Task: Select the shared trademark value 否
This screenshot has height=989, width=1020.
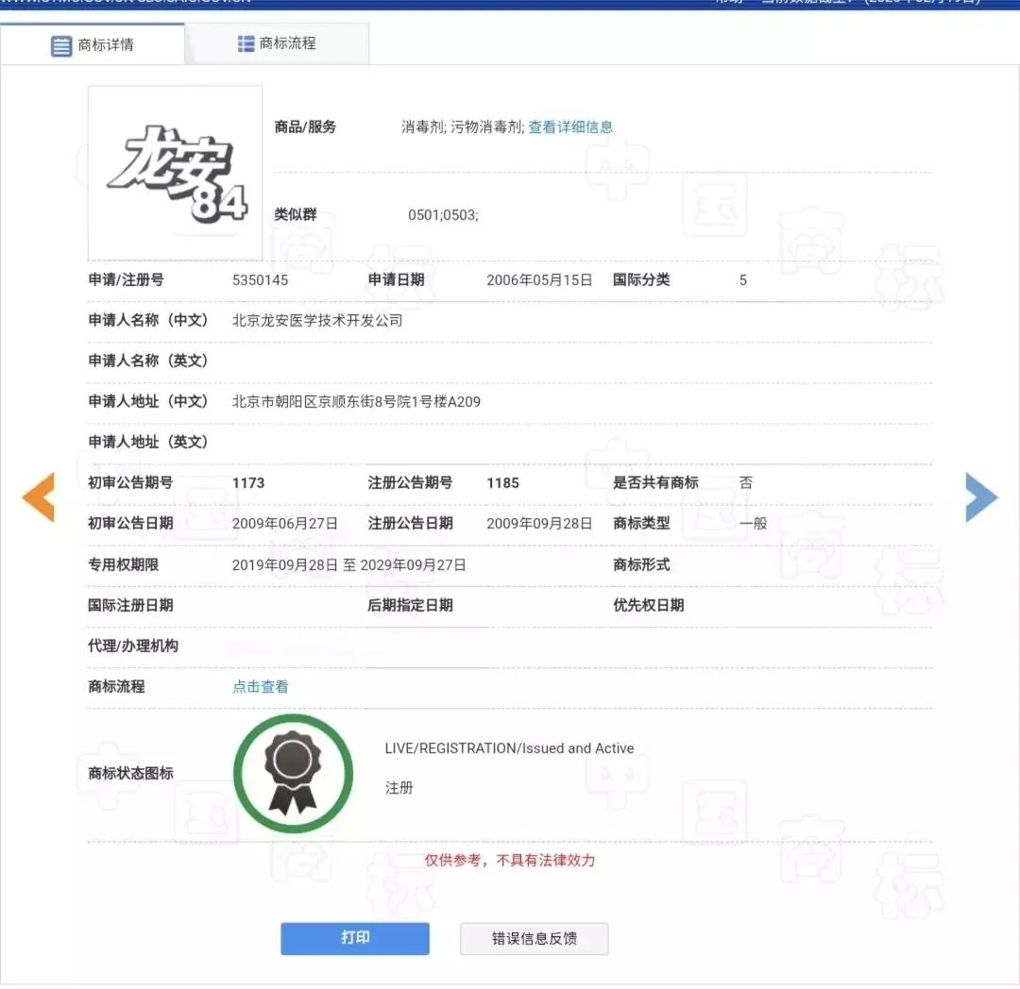Action: click(x=746, y=483)
